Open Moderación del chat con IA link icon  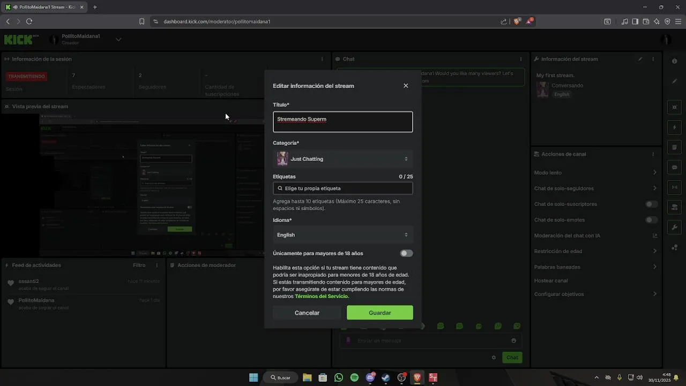click(x=655, y=235)
